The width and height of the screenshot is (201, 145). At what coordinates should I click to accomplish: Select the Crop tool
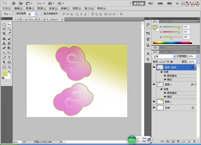tap(4, 34)
